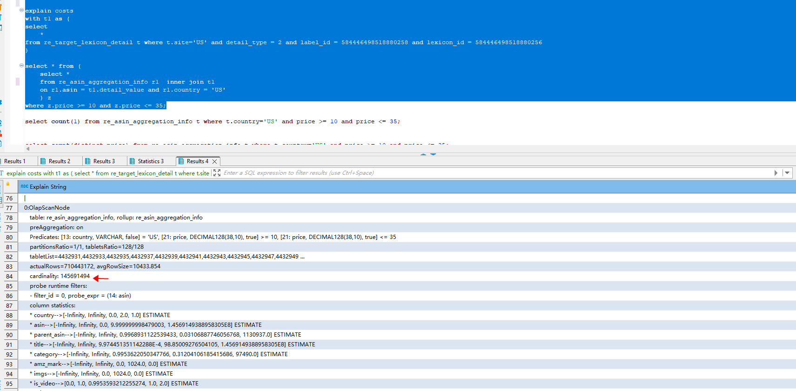Collapse the 'explain costs' code fold

click(21, 10)
